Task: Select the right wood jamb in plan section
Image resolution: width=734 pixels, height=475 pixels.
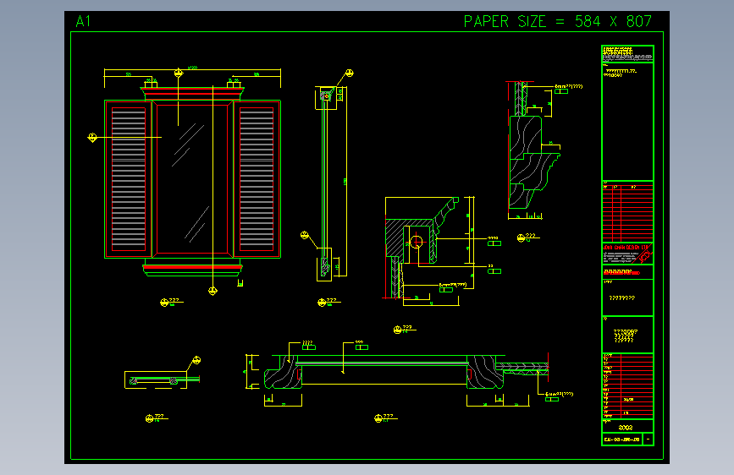Action: coord(485,372)
